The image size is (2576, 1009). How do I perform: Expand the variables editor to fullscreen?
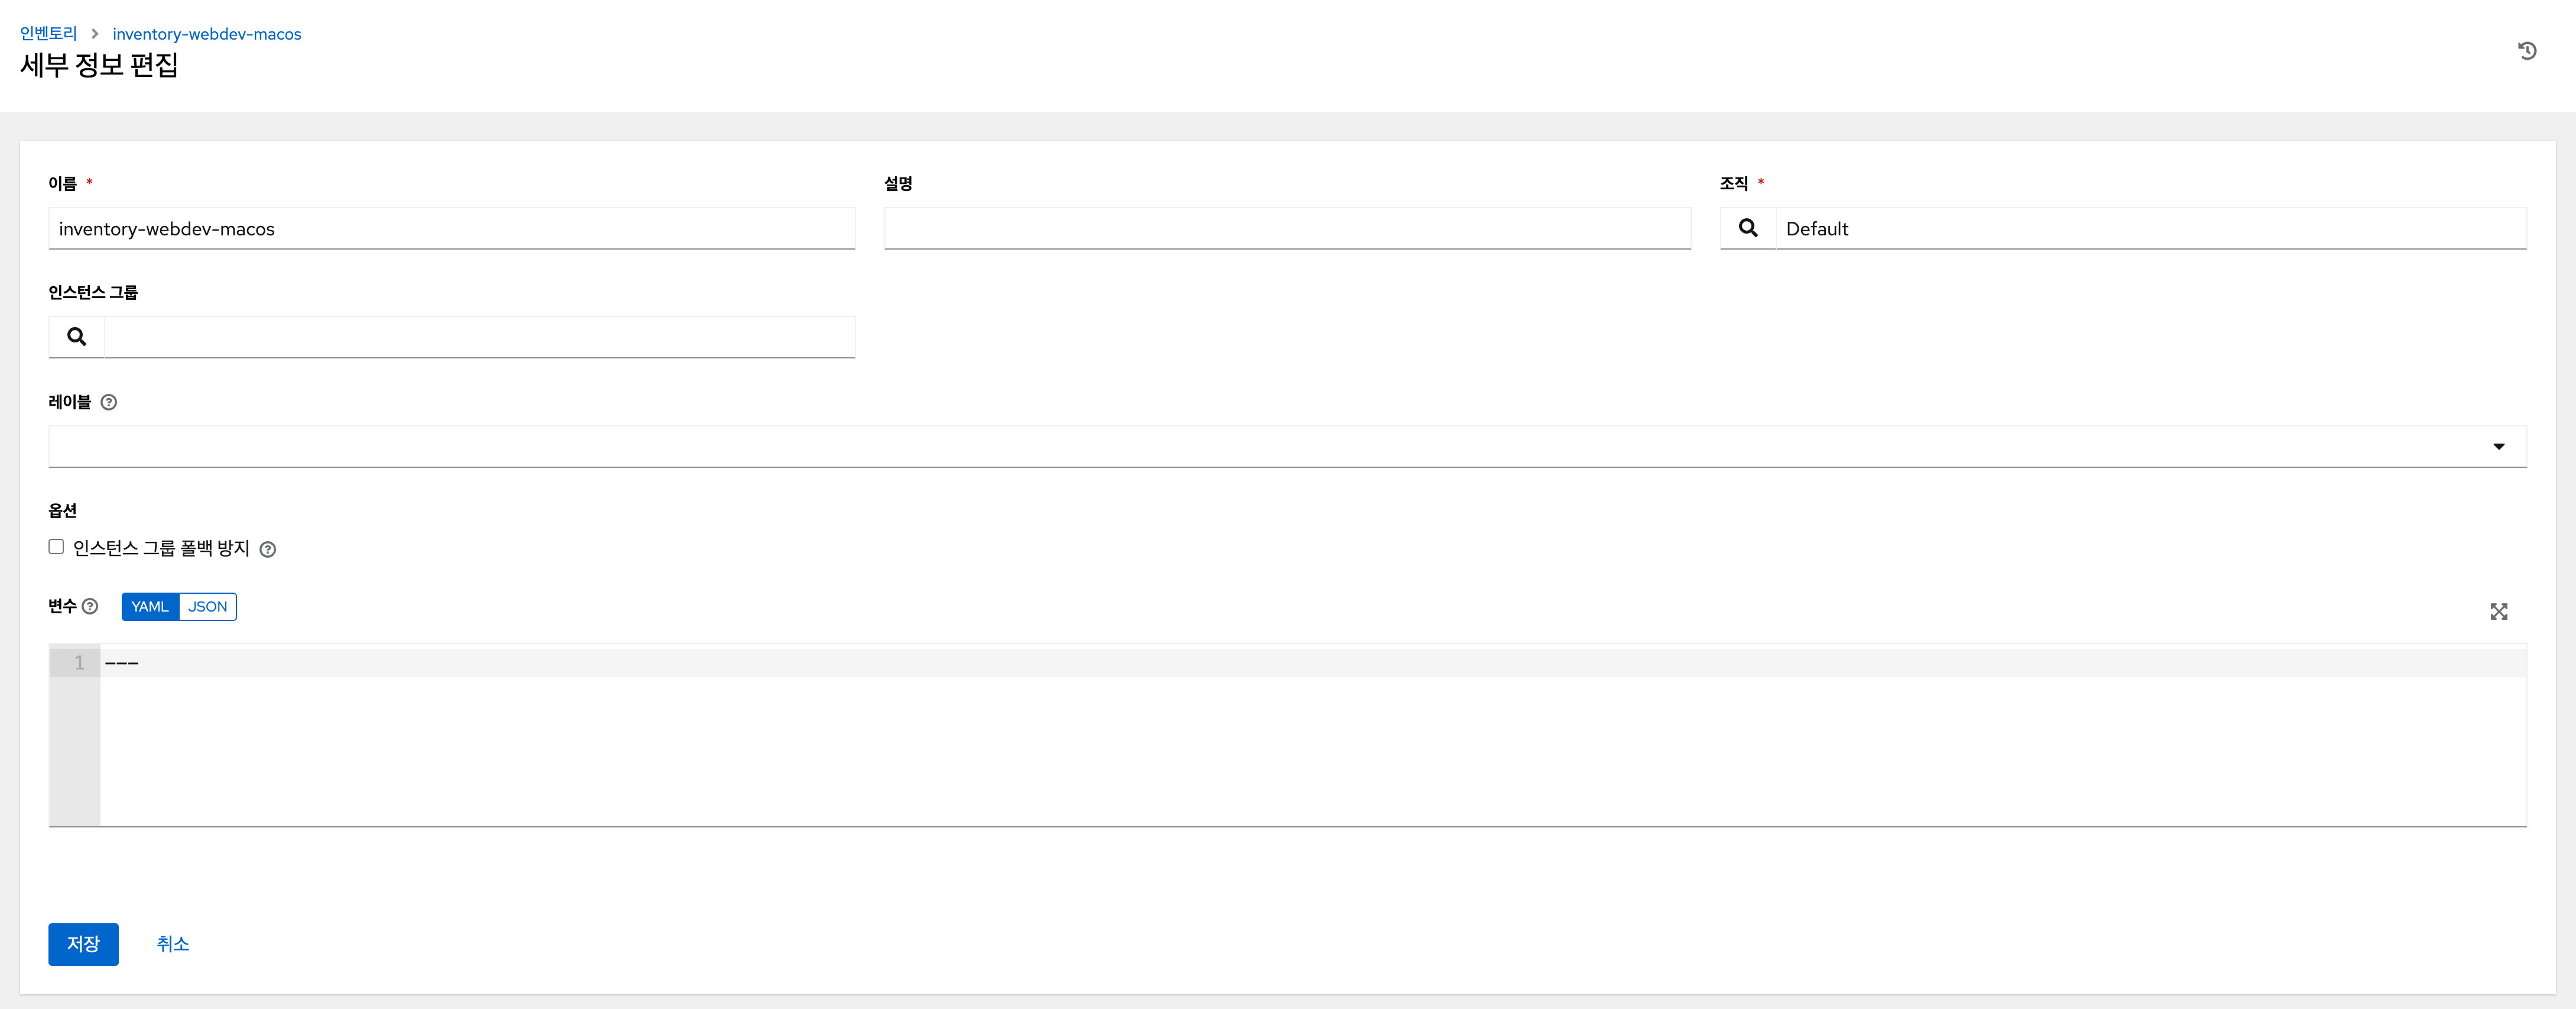2498,612
